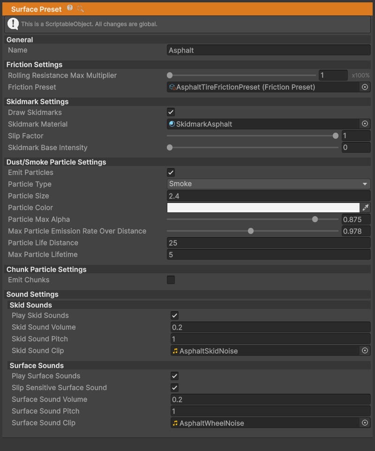The width and height of the screenshot is (375, 451).
Task: Click the magnifier icon in header
Action: 81,9
